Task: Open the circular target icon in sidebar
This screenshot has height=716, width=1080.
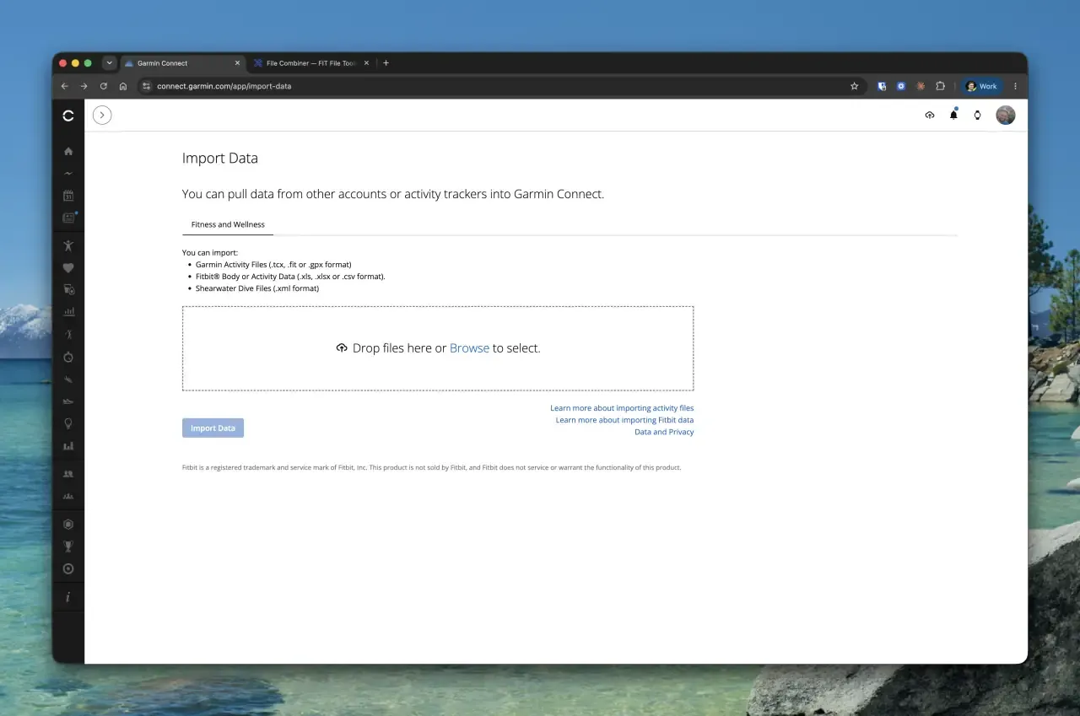Action: (68, 568)
